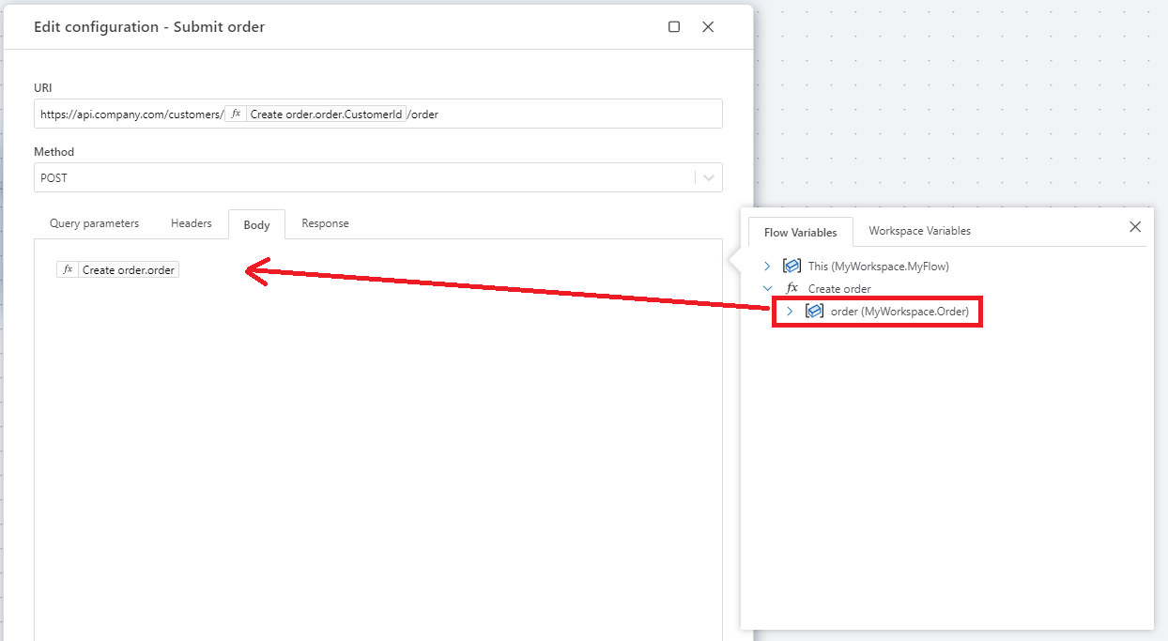Select the Flow Variables tab
1168x641 pixels.
point(800,232)
